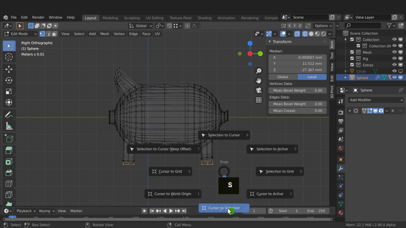Toggle visibility of the Mesh collection
The height and width of the screenshot is (228, 406).
click(x=395, y=52)
